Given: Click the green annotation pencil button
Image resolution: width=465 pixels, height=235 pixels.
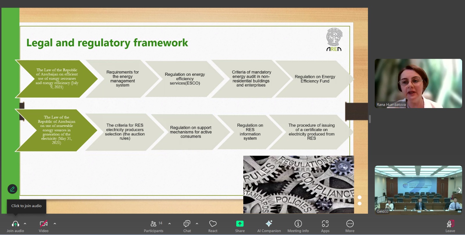Looking at the screenshot, I should click(x=12, y=189).
